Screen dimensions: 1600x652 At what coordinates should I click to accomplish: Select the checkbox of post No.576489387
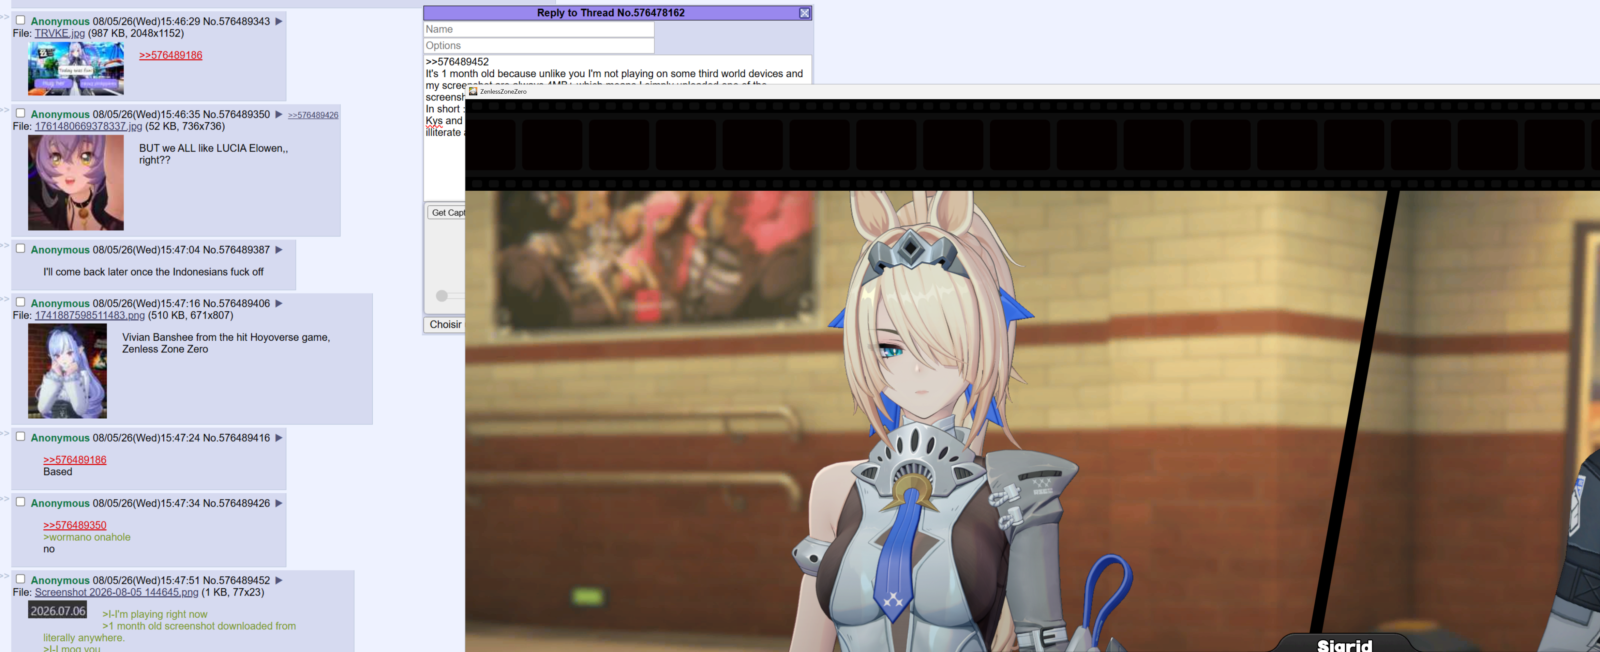point(20,249)
